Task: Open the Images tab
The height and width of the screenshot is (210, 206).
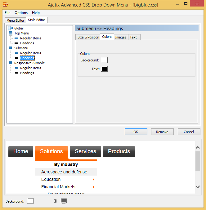Action: pyautogui.click(x=121, y=37)
